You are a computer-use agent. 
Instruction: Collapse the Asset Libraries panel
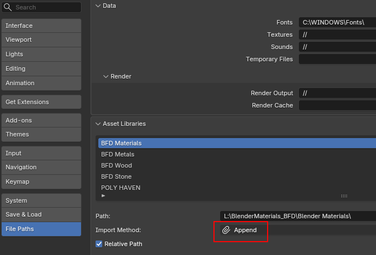tap(98, 124)
